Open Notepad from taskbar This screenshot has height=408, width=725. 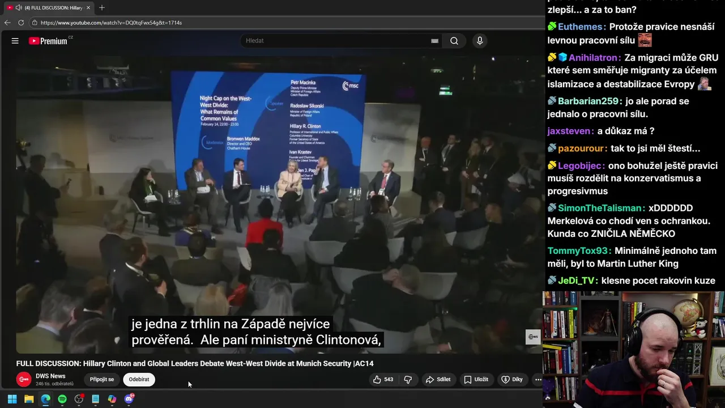click(x=95, y=399)
